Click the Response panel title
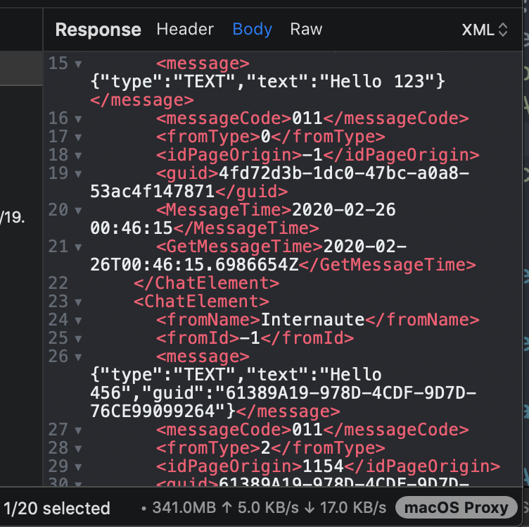The image size is (529, 527). pyautogui.click(x=98, y=30)
